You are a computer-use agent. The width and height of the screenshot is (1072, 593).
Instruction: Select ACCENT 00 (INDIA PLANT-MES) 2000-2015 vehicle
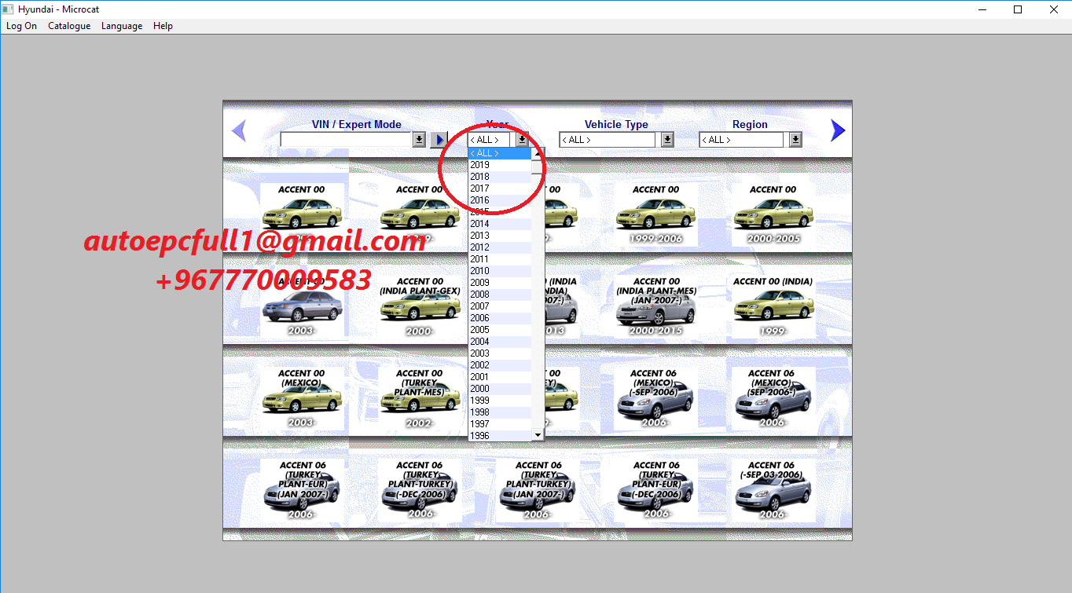[x=655, y=306]
